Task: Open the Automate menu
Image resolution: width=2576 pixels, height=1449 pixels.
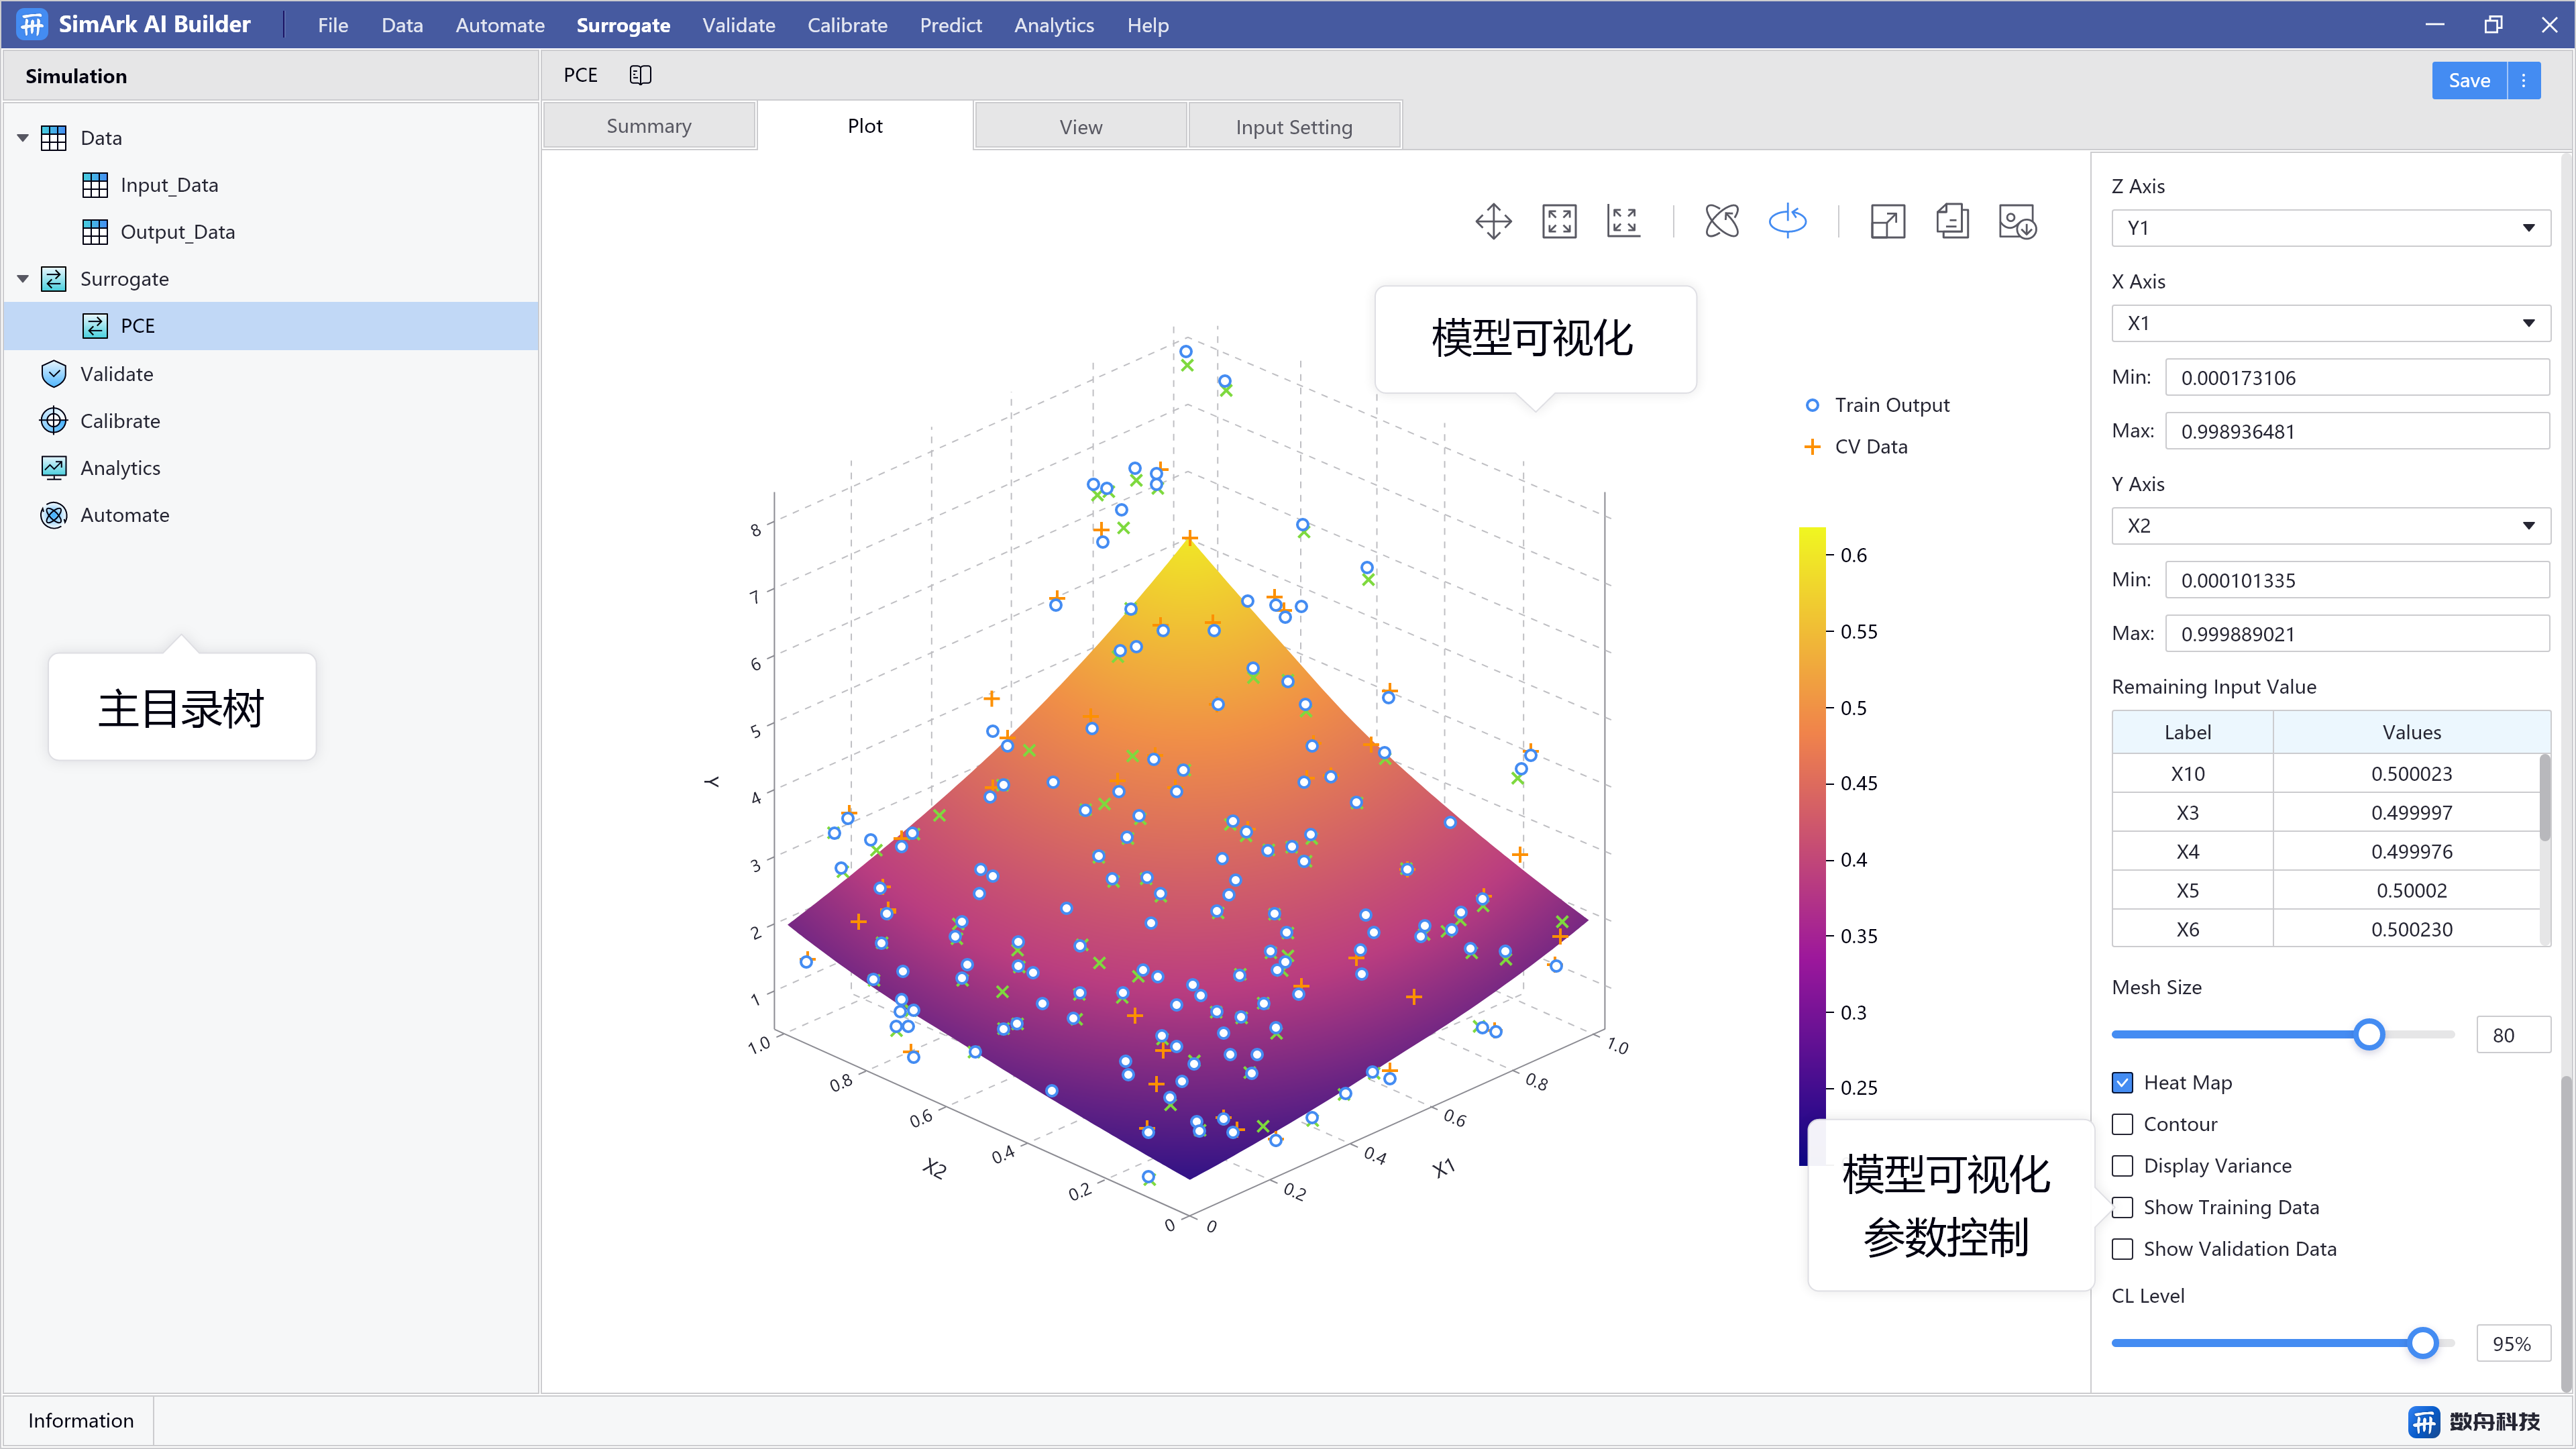Action: click(x=500, y=25)
